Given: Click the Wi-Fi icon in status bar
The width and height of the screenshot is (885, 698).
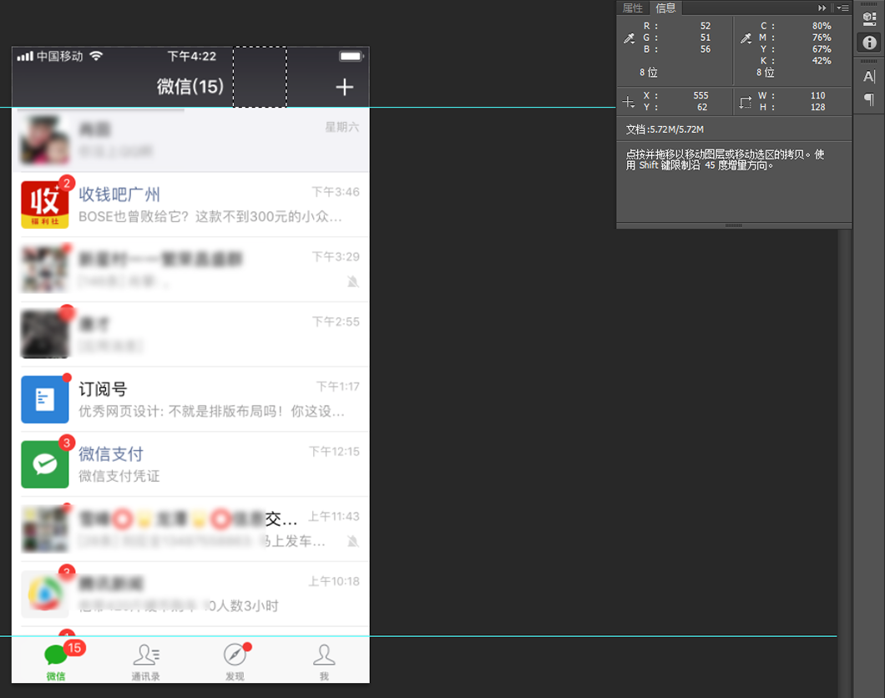Looking at the screenshot, I should click(x=97, y=56).
